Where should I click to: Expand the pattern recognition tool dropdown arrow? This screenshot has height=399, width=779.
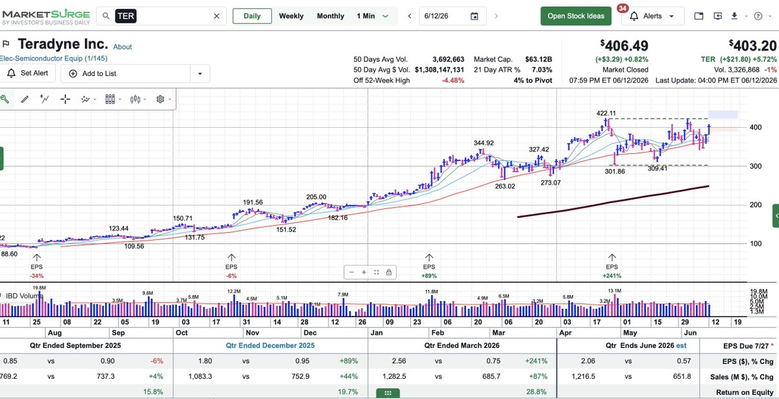point(95,99)
